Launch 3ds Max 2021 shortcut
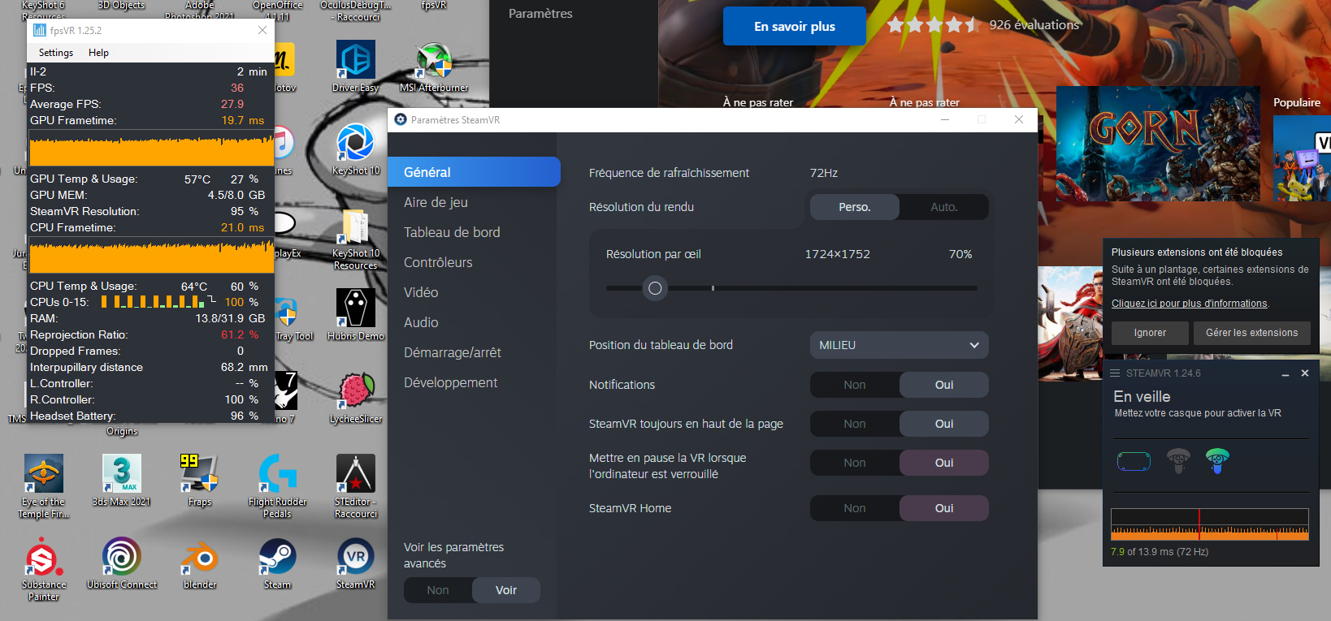1331x621 pixels. tap(122, 481)
